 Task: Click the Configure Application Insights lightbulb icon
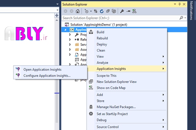point(18,75)
